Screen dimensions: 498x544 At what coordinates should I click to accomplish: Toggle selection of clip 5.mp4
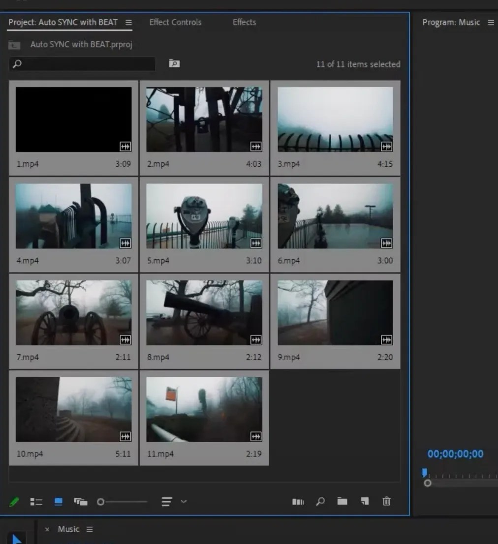pyautogui.click(x=204, y=216)
